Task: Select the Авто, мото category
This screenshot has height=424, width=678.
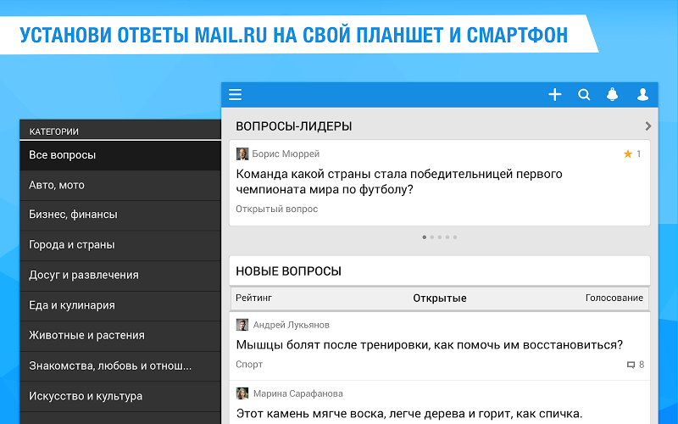Action: click(x=120, y=185)
